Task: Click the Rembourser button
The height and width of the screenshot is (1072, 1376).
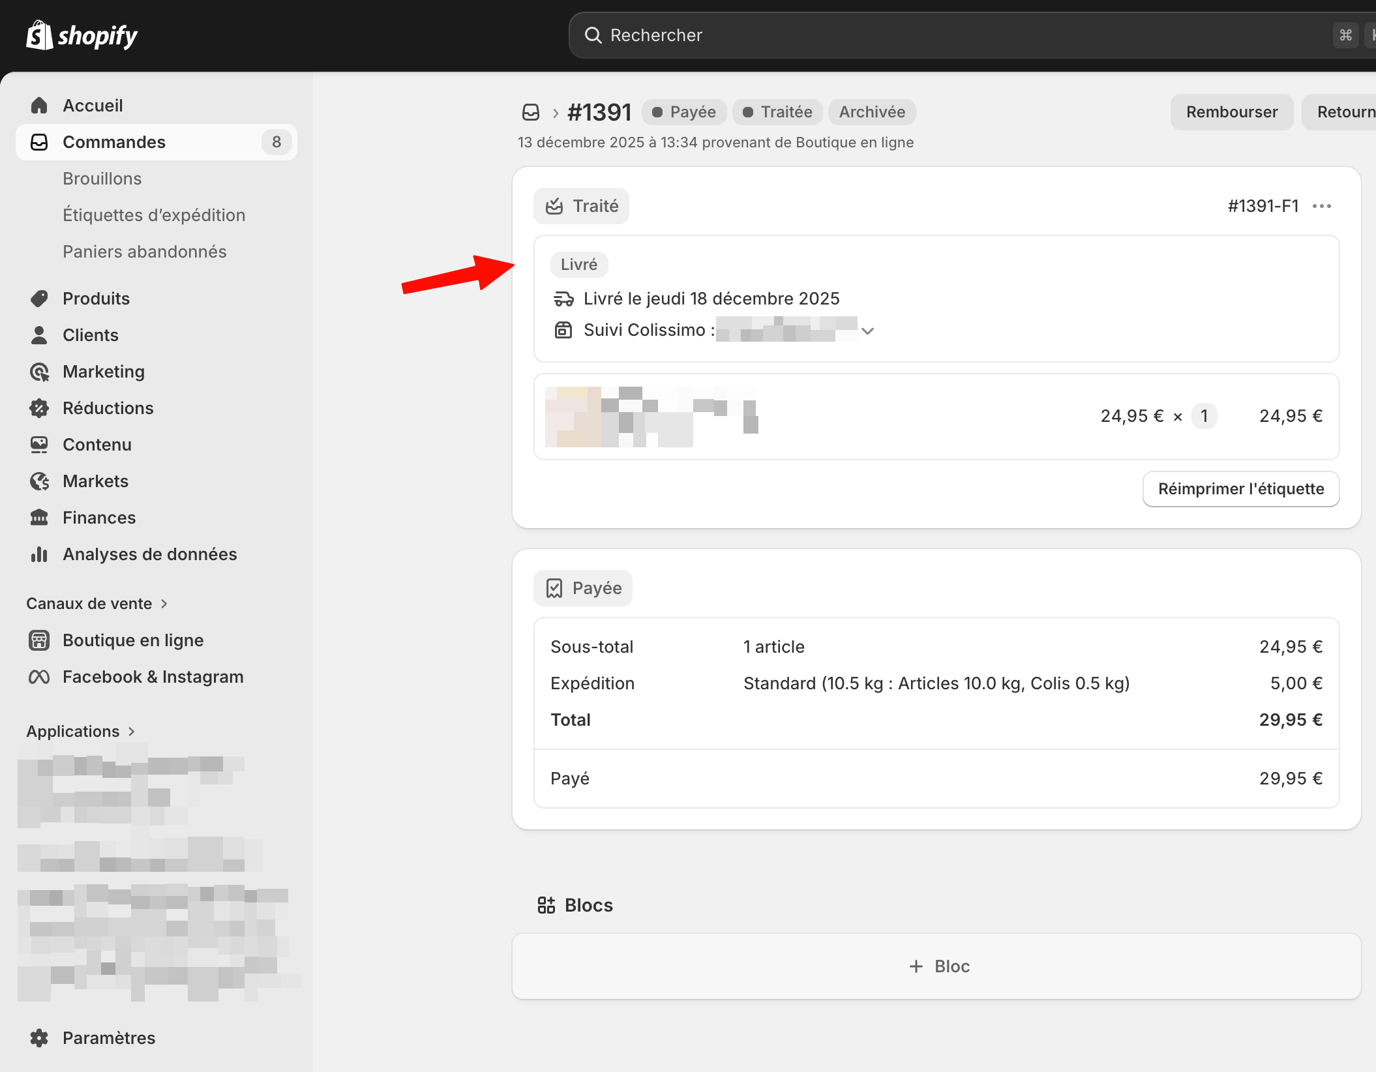Action: (1231, 112)
